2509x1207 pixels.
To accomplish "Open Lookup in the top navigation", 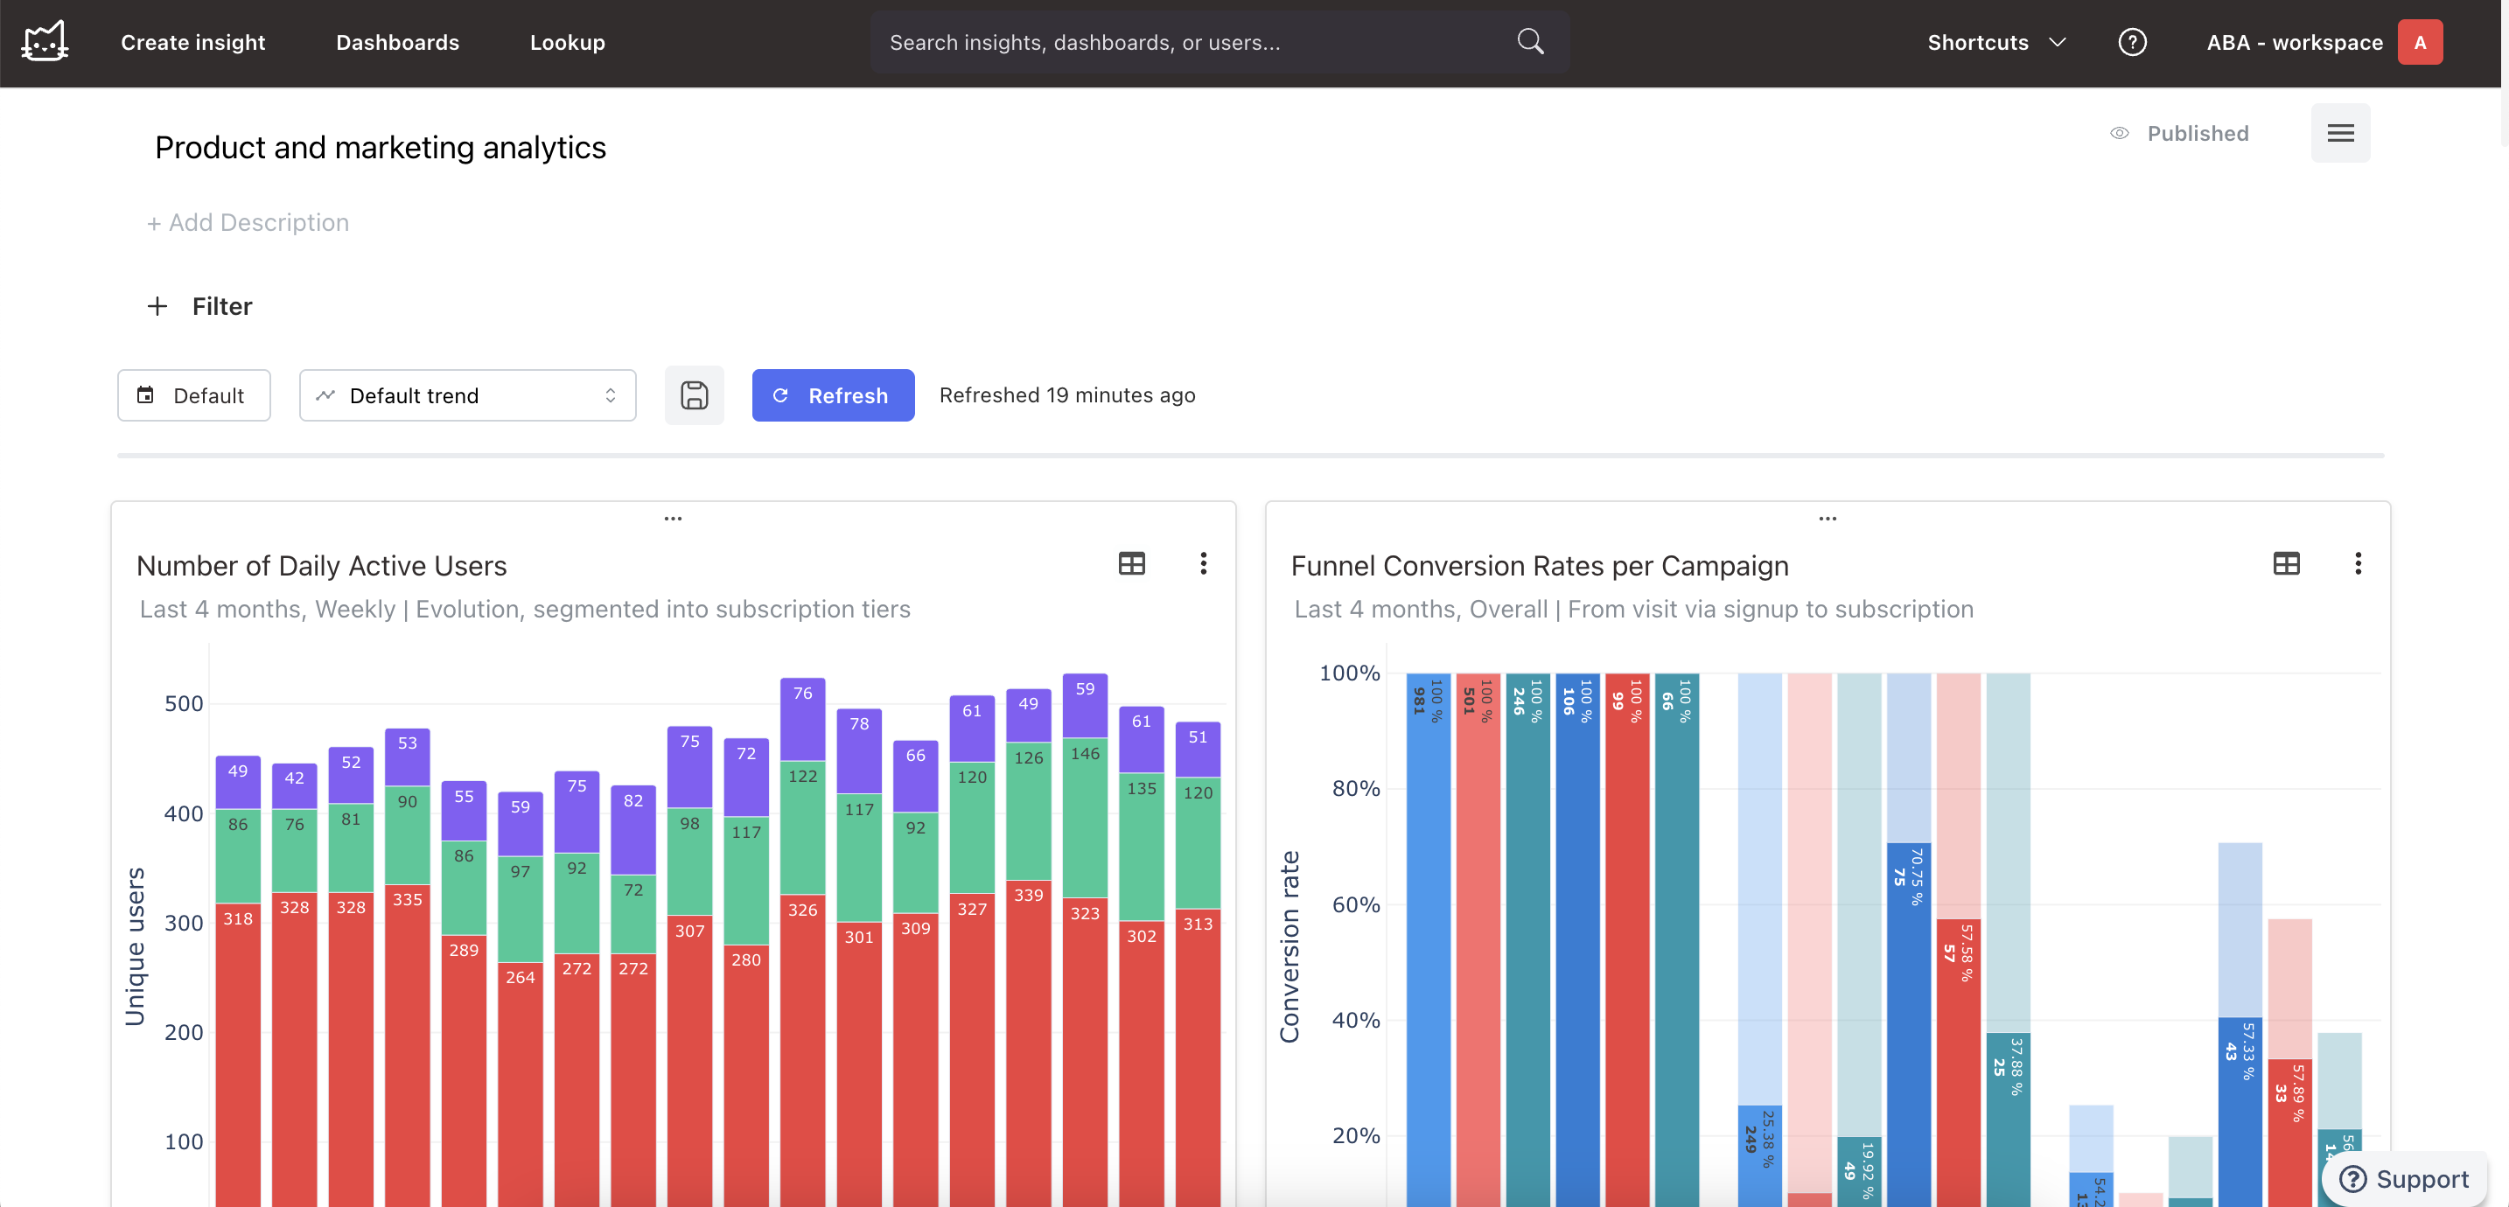I will point(567,42).
